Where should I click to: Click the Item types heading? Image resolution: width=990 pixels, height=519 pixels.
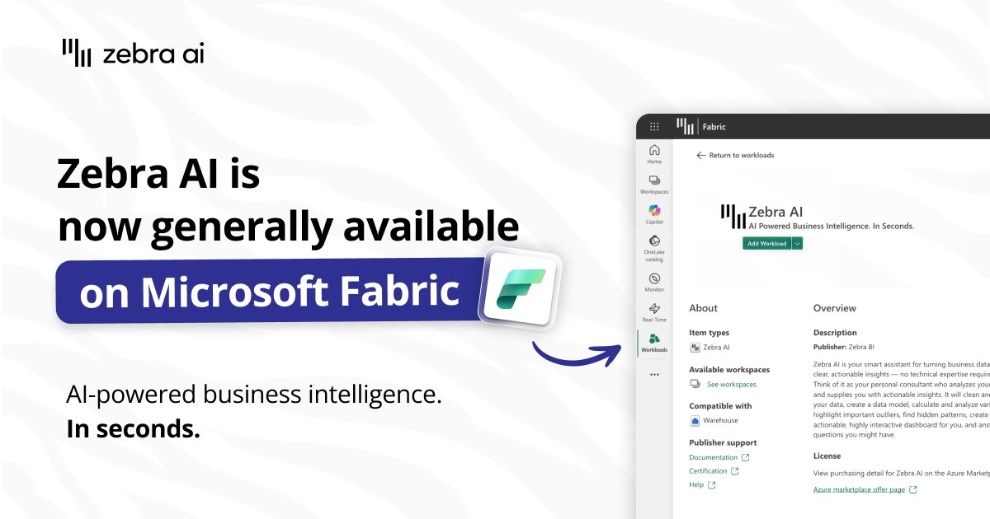(x=709, y=333)
